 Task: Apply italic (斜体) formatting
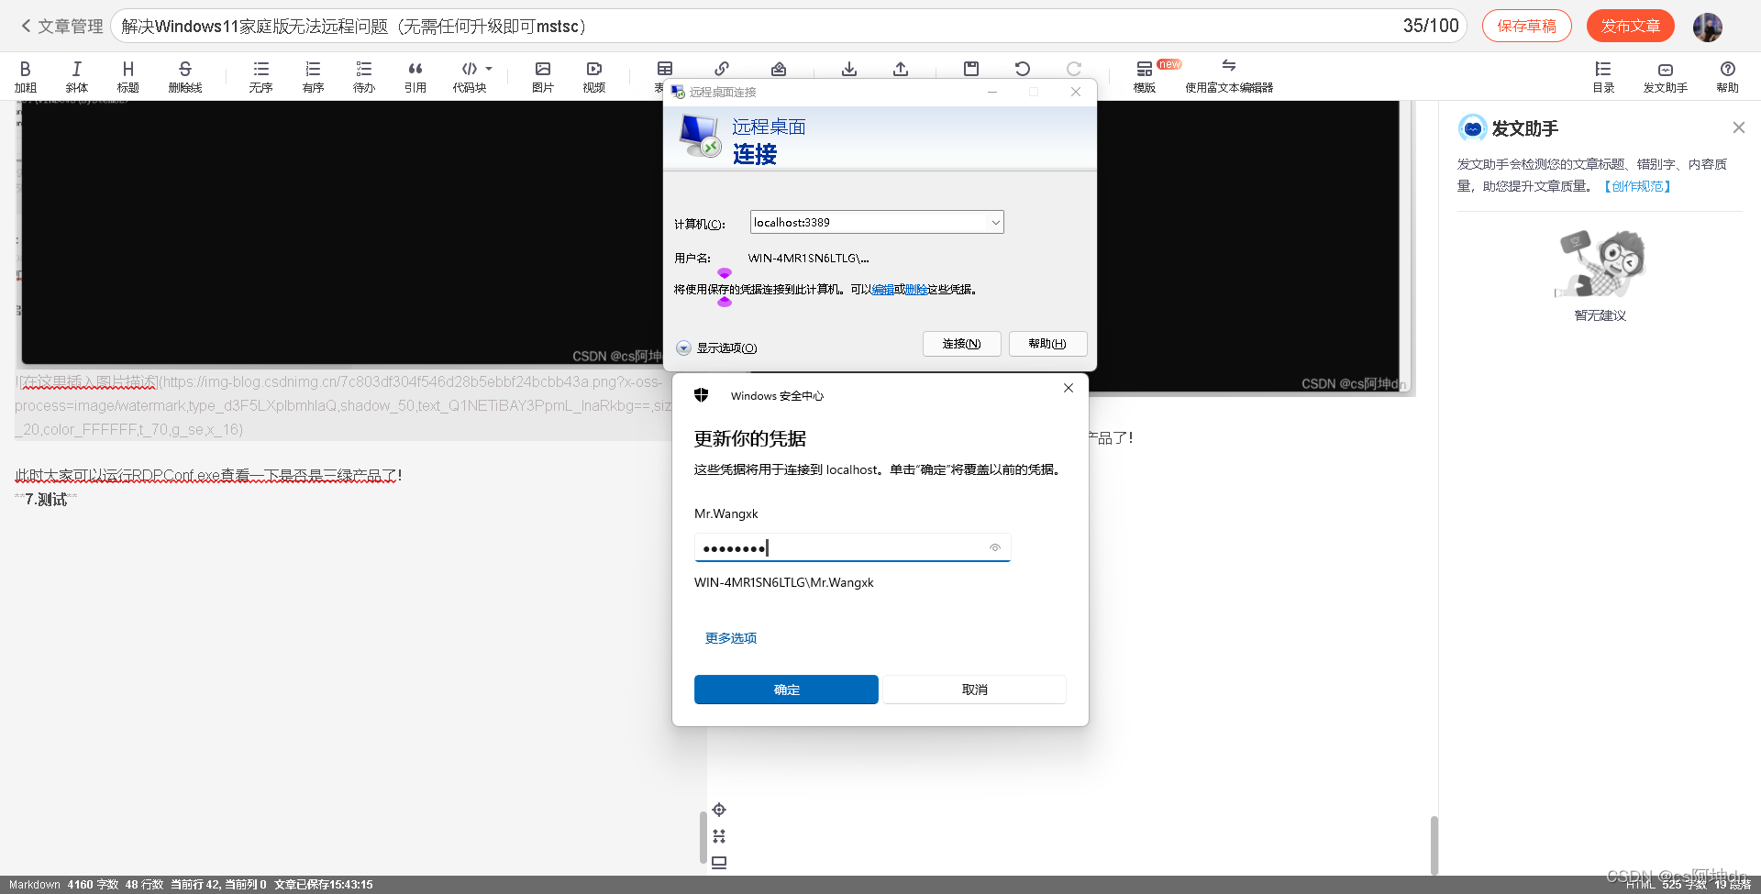pos(77,76)
